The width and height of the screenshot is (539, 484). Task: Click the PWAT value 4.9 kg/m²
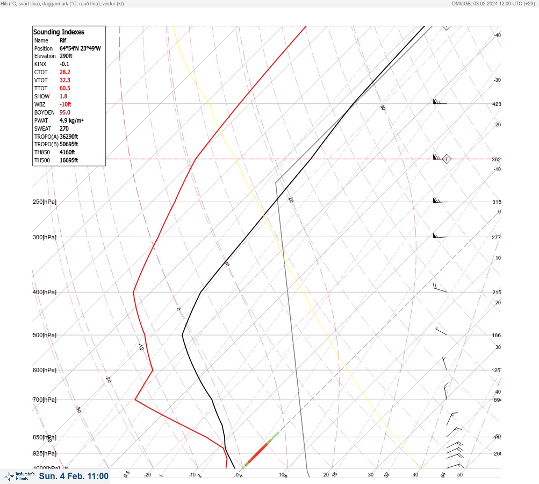click(71, 120)
